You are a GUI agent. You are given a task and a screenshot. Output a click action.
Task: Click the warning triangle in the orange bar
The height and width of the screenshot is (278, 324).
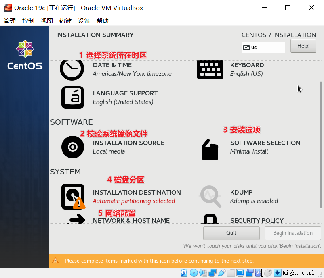click(x=55, y=261)
